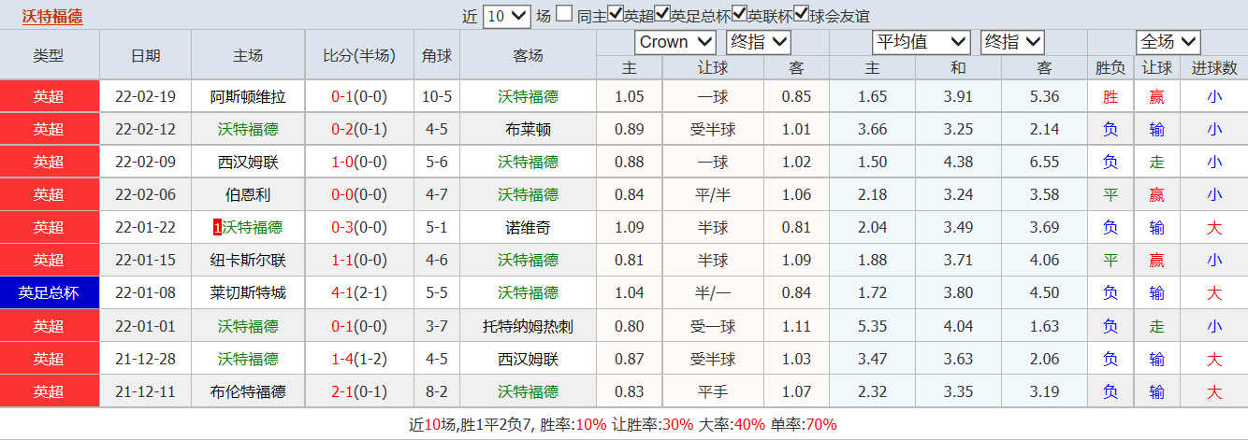Click the 4-1(2-1) match score
This screenshot has width=1248, height=440.
click(x=359, y=292)
